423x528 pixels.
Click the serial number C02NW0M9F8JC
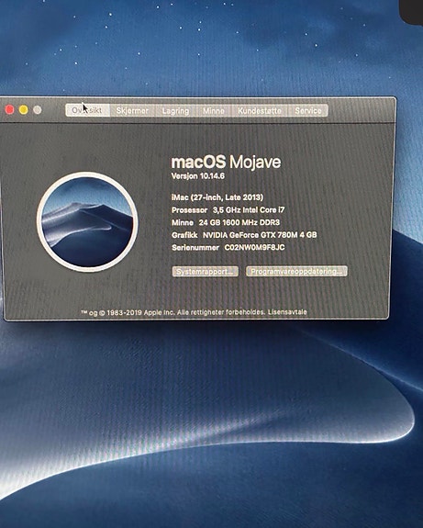click(254, 248)
